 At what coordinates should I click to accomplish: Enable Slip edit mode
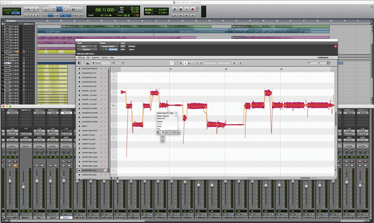[7, 13]
